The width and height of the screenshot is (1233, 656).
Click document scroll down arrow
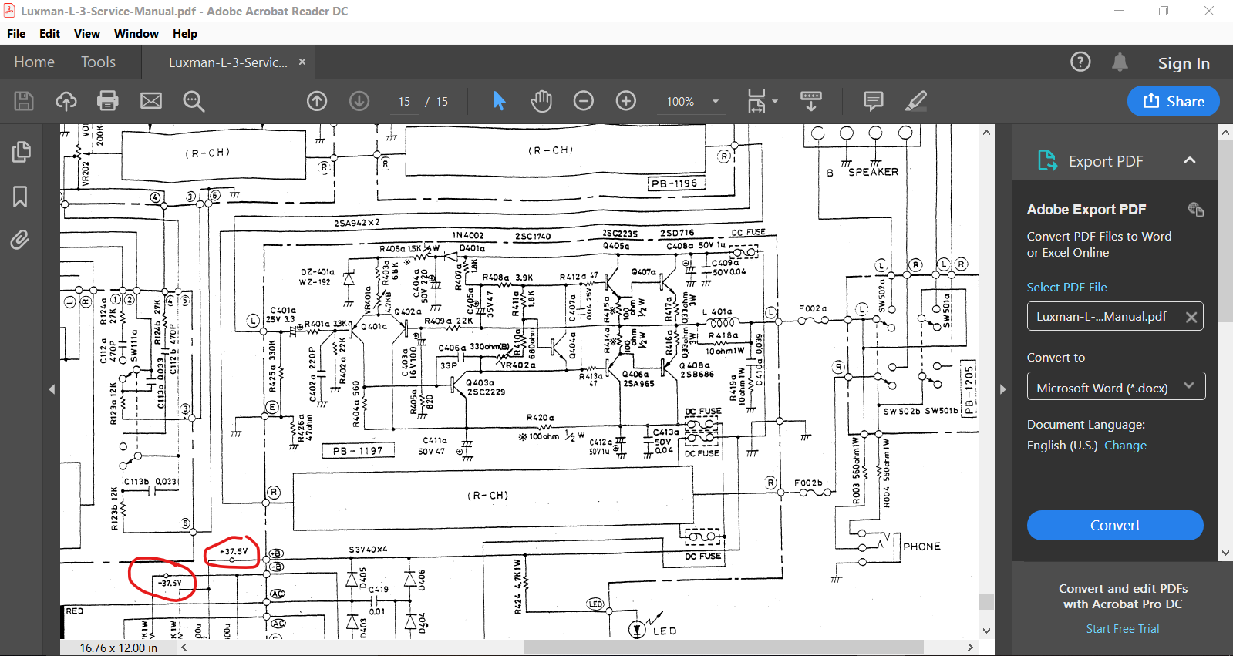click(x=986, y=631)
